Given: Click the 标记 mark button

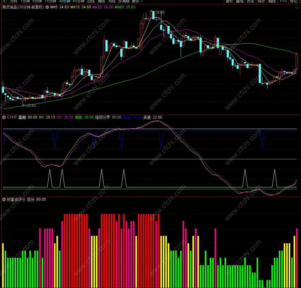Looking at the screenshot, I should [x=294, y=1].
